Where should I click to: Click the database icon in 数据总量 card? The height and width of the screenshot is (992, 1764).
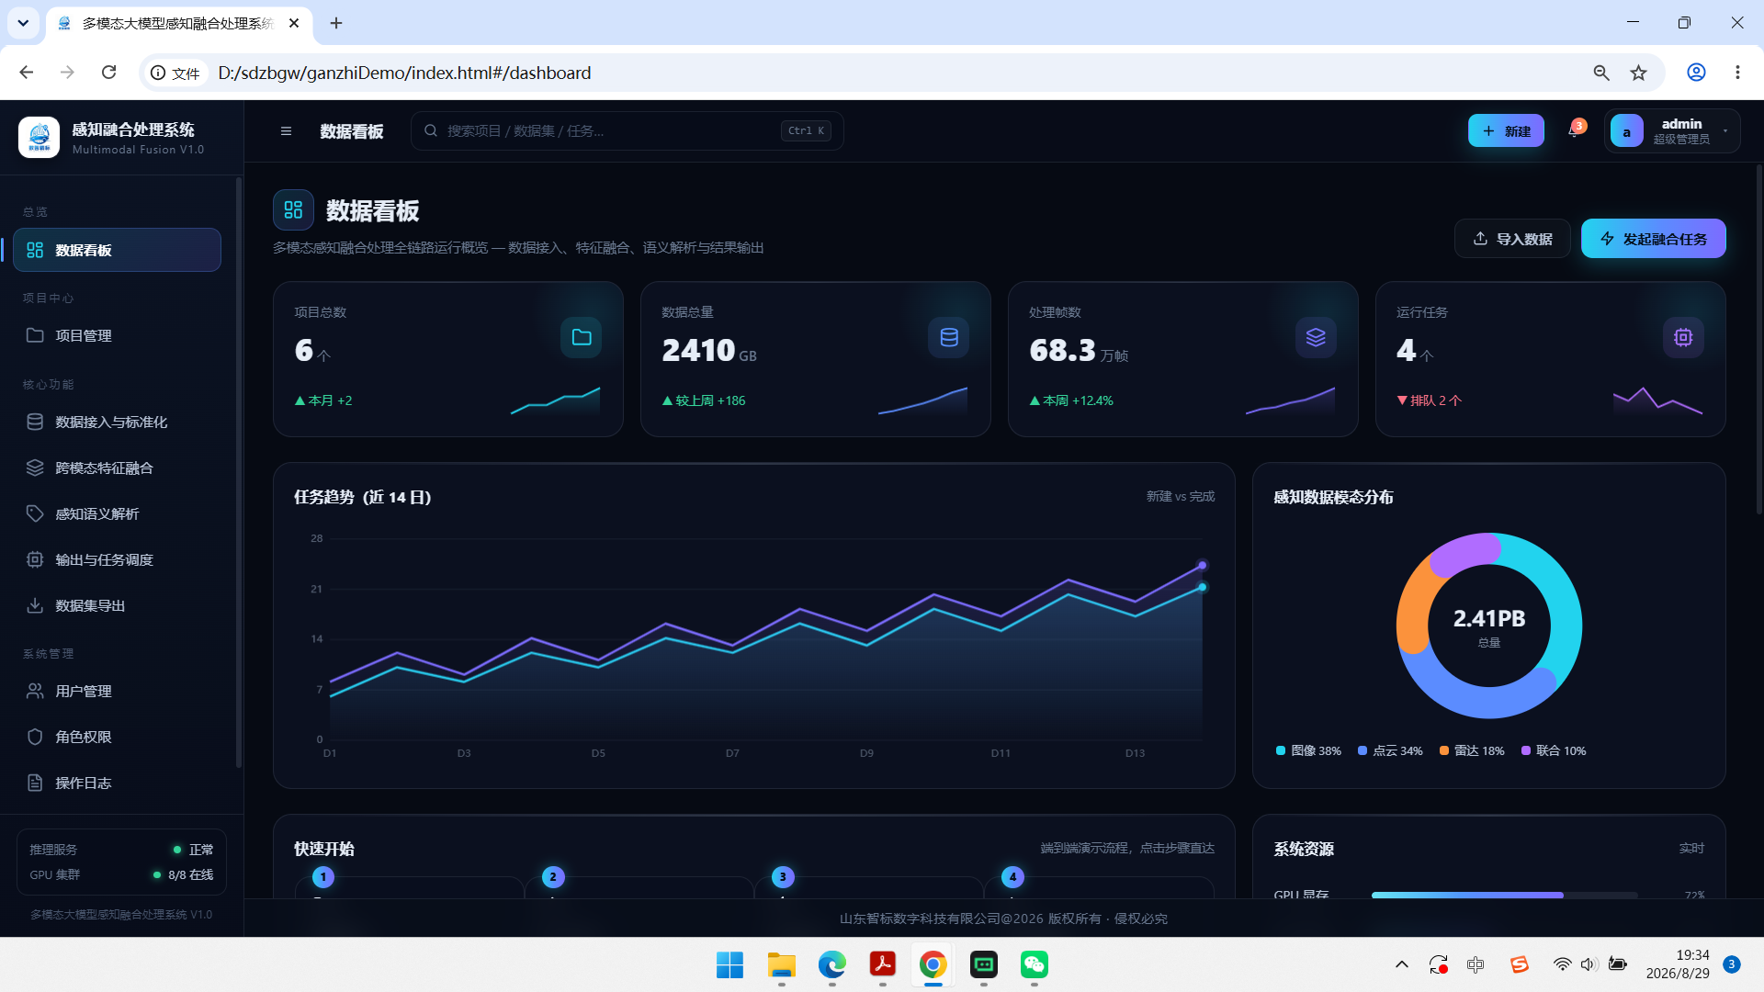pyautogui.click(x=949, y=337)
